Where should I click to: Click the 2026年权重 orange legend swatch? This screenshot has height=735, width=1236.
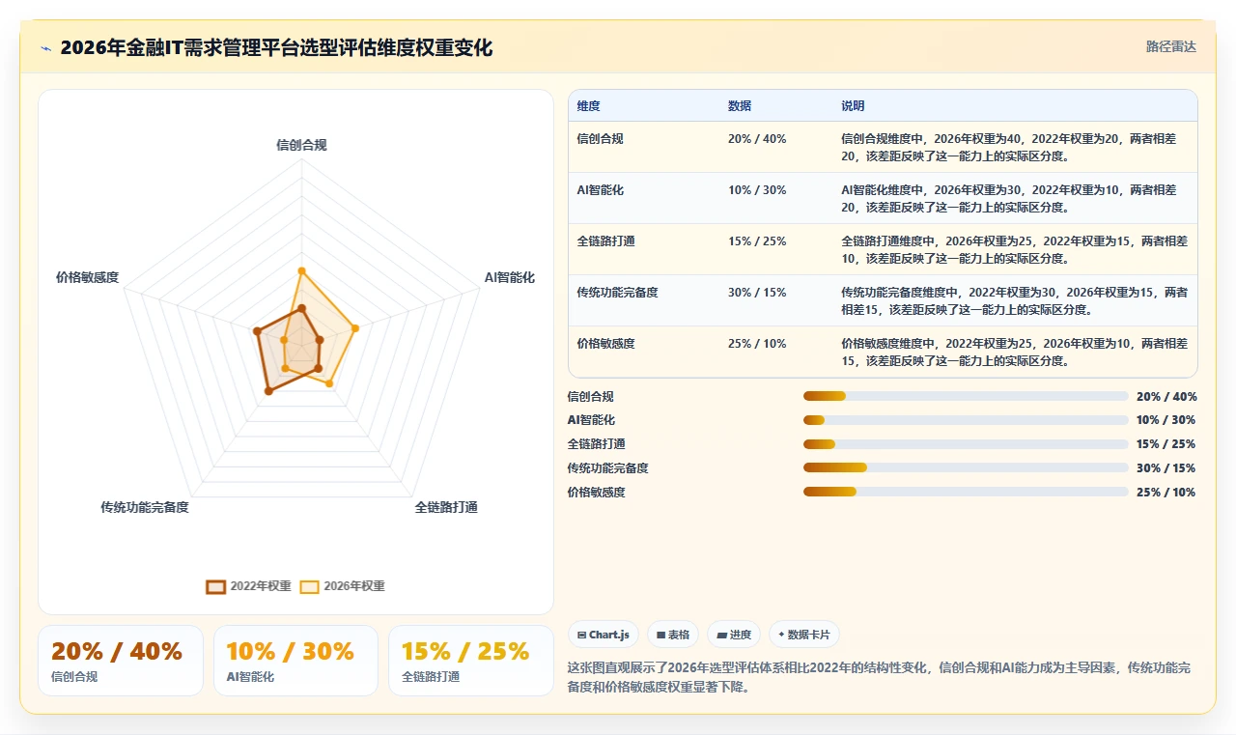(309, 586)
